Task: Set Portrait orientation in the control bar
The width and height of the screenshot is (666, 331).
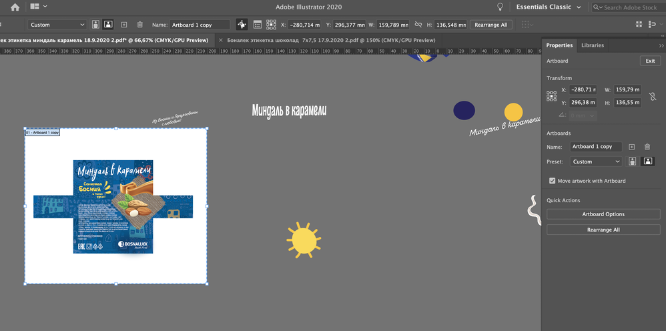Action: (96, 25)
